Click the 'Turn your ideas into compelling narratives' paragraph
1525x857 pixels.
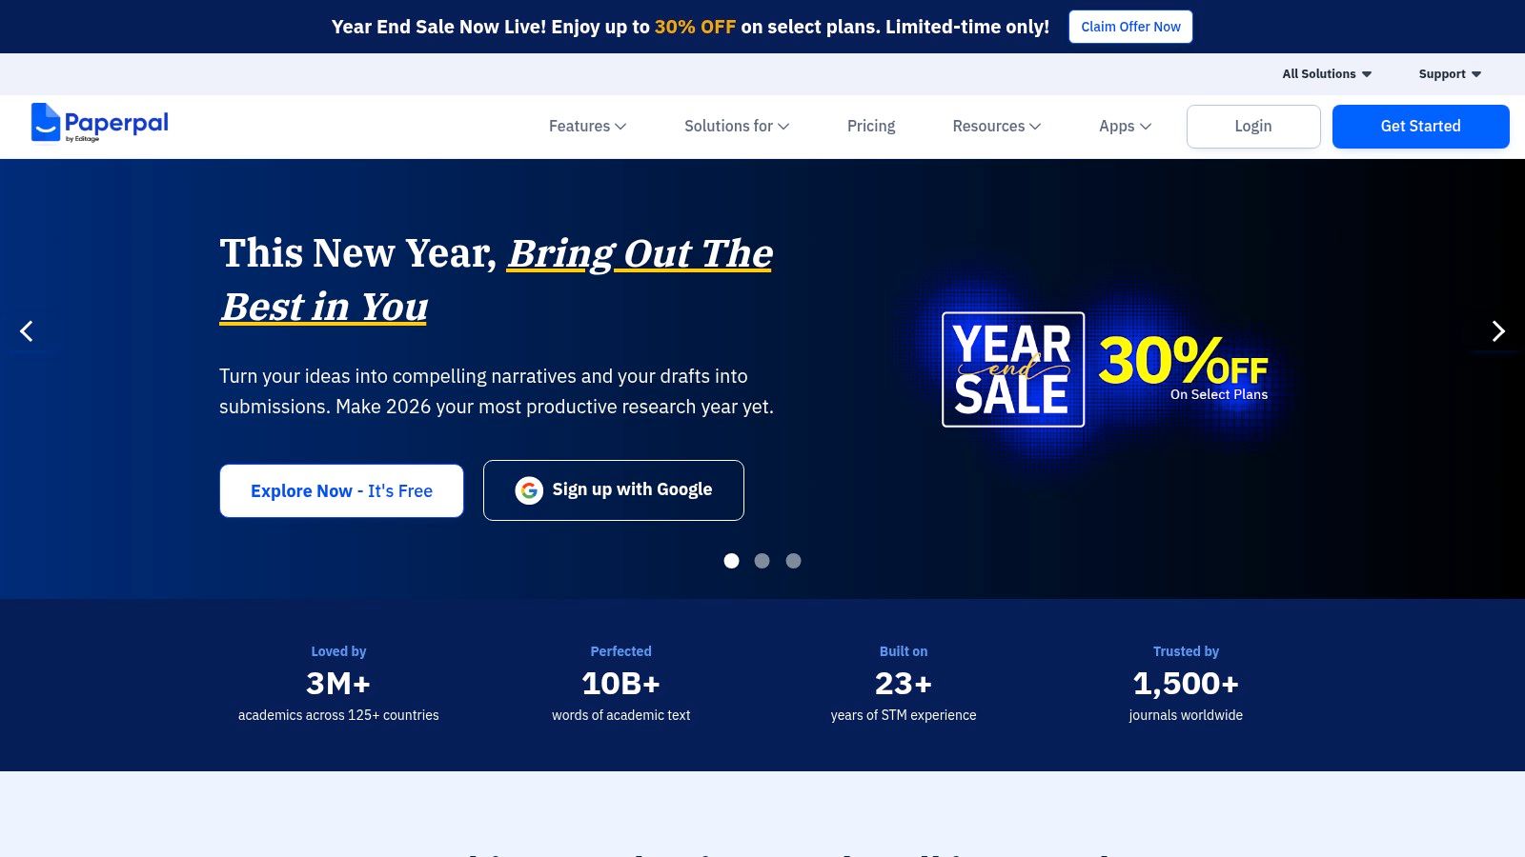point(497,391)
